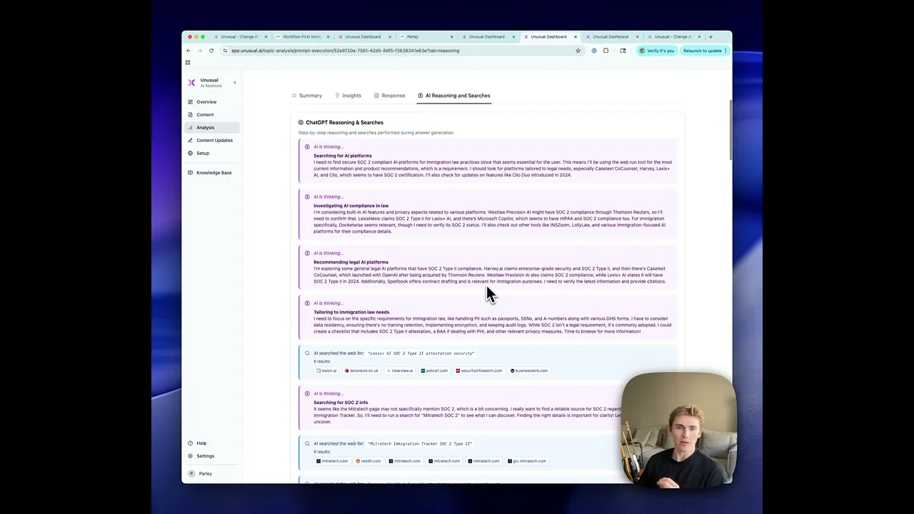Open Help in the sidebar
This screenshot has width=914, height=514.
point(201,443)
